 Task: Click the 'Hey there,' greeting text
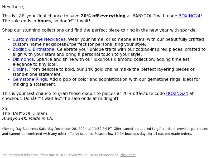[13, 7]
